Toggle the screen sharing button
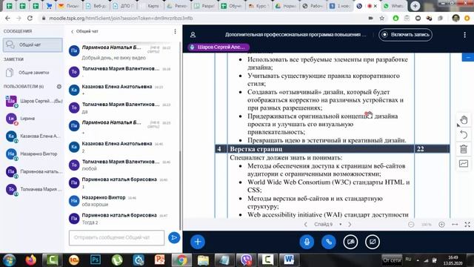 click(x=373, y=242)
